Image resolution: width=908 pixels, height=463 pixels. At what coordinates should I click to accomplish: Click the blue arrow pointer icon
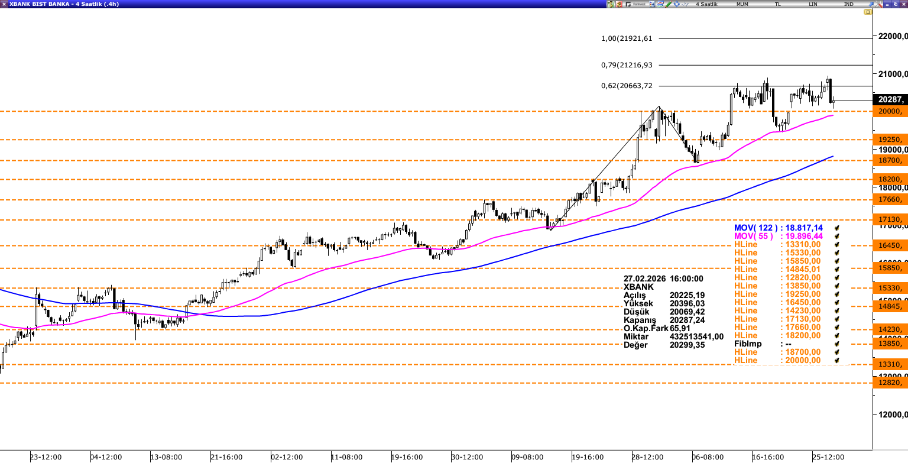click(x=870, y=4)
